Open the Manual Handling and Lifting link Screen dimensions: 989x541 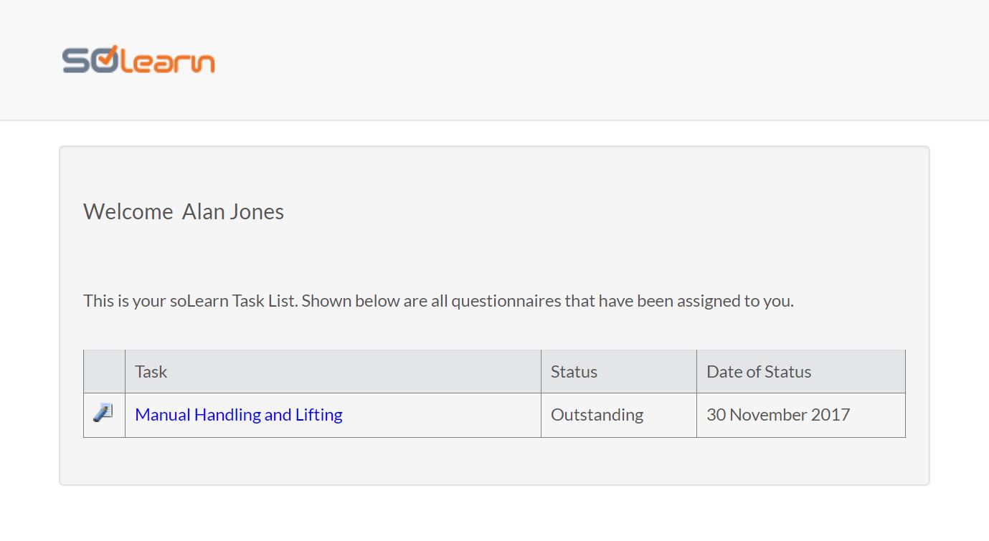[238, 415]
